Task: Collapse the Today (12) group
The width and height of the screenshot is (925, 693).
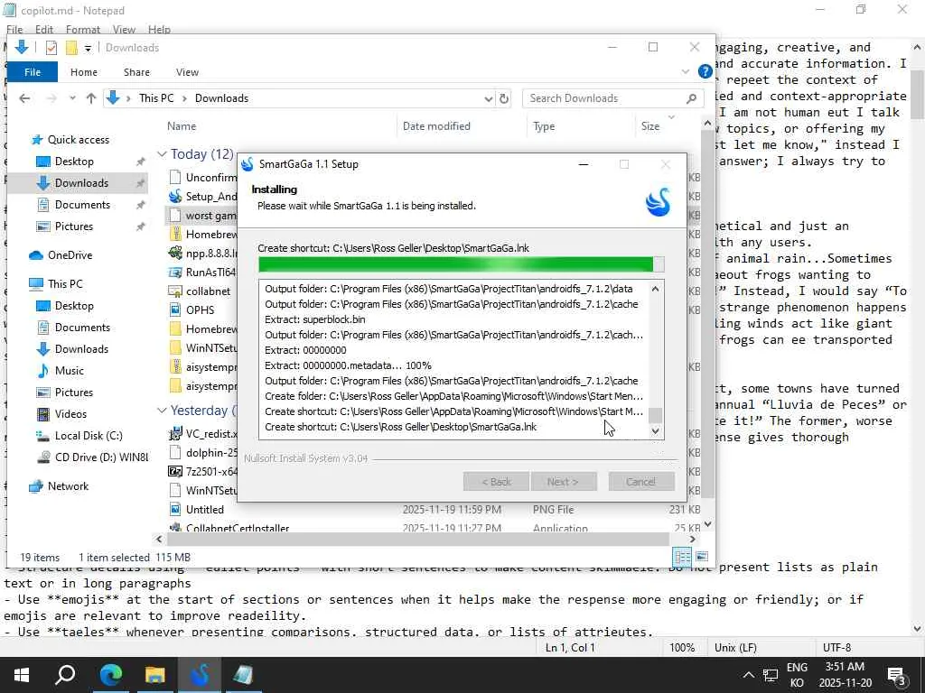Action: (162, 154)
